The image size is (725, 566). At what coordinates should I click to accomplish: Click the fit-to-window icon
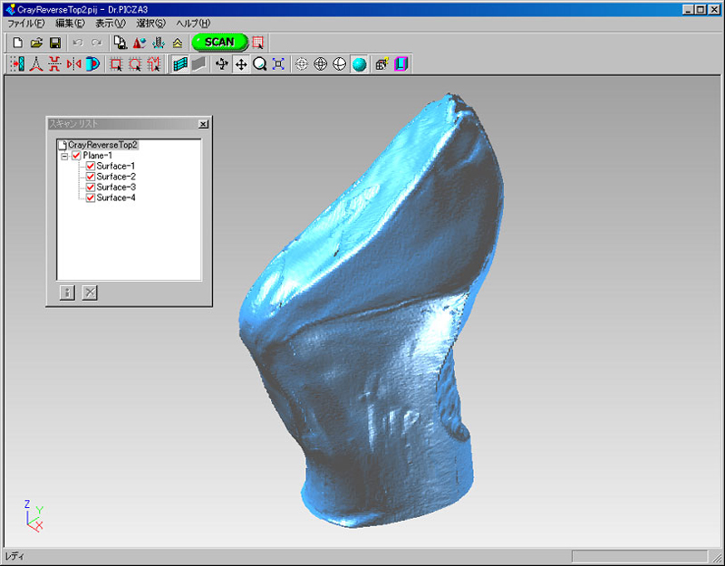click(x=278, y=64)
